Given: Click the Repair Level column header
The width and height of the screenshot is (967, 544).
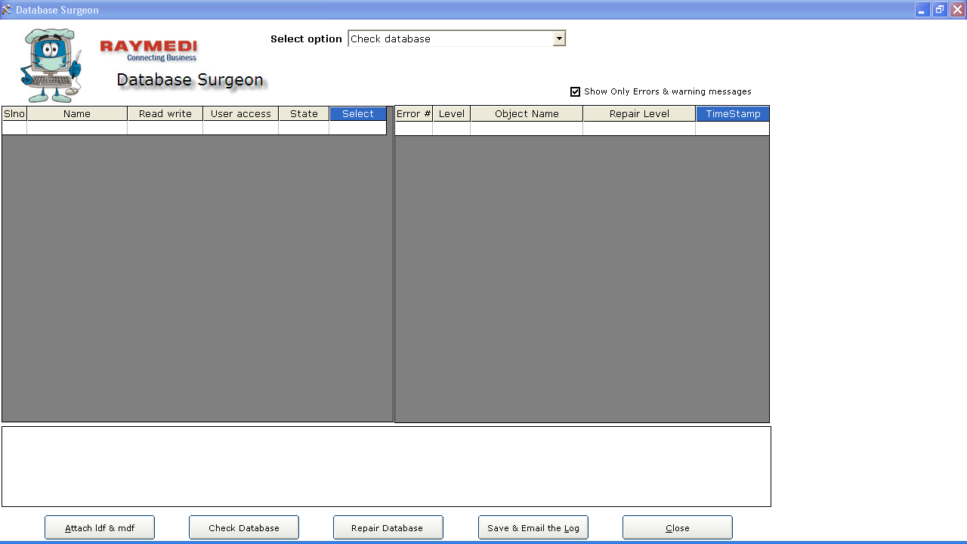Looking at the screenshot, I should pos(639,114).
